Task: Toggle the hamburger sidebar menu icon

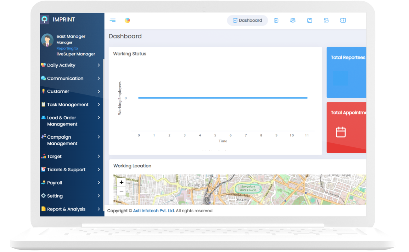Action: pyautogui.click(x=113, y=20)
